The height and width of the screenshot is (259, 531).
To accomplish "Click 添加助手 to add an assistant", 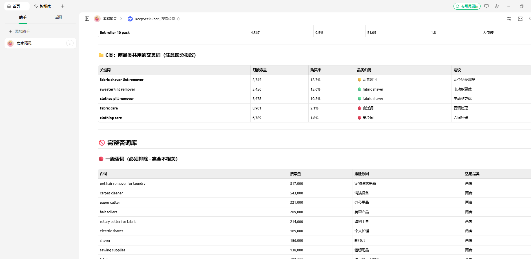I will pos(19,31).
